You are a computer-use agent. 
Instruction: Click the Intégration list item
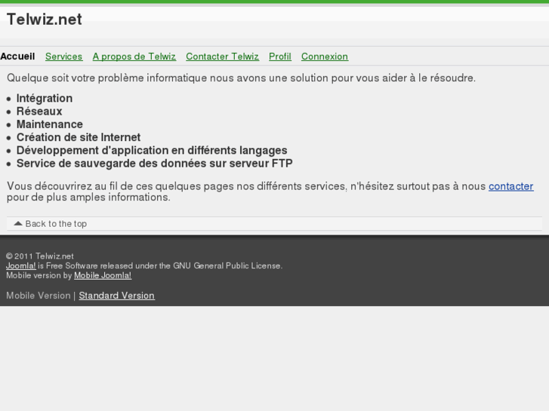click(45, 98)
